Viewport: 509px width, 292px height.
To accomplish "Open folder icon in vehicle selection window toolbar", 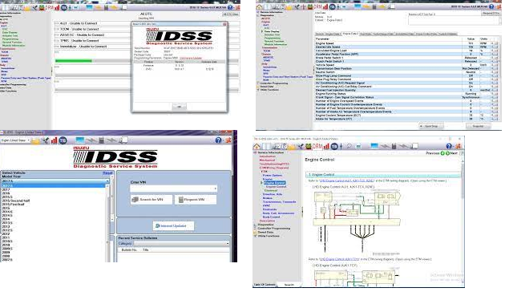I will tap(36, 140).
